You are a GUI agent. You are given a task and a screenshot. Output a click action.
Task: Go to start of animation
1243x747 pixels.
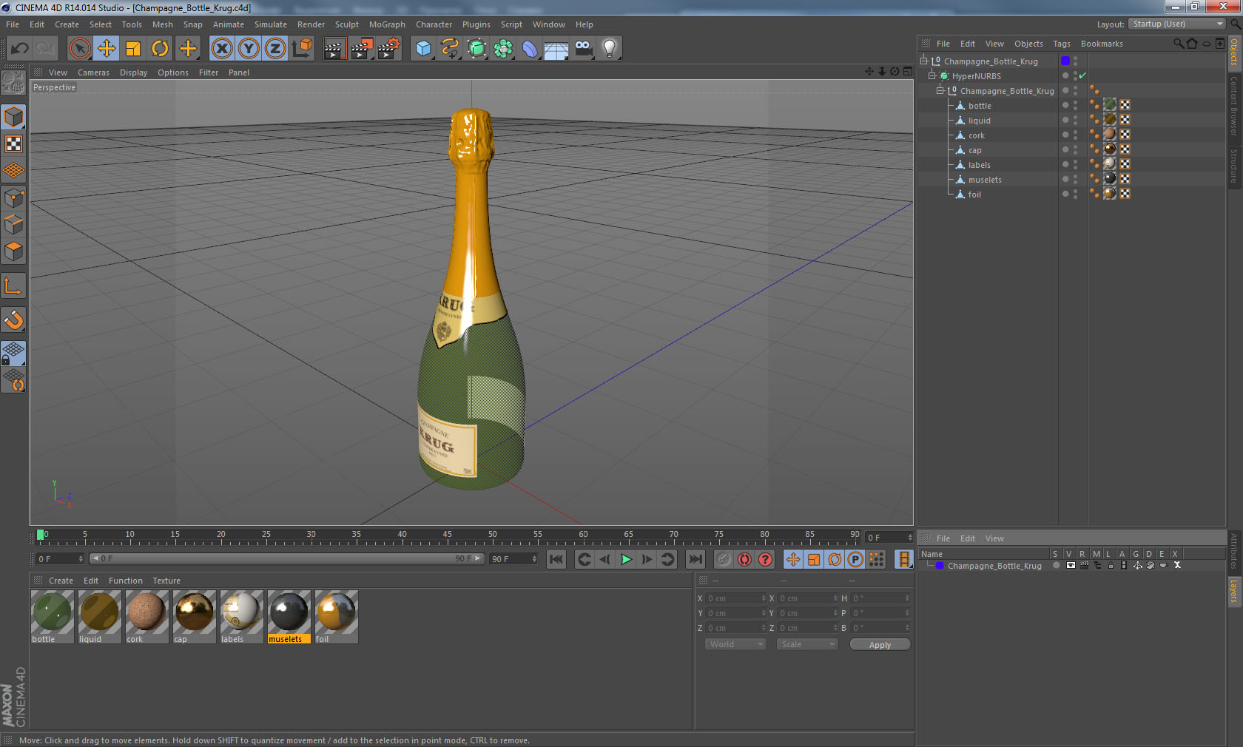[x=556, y=559]
